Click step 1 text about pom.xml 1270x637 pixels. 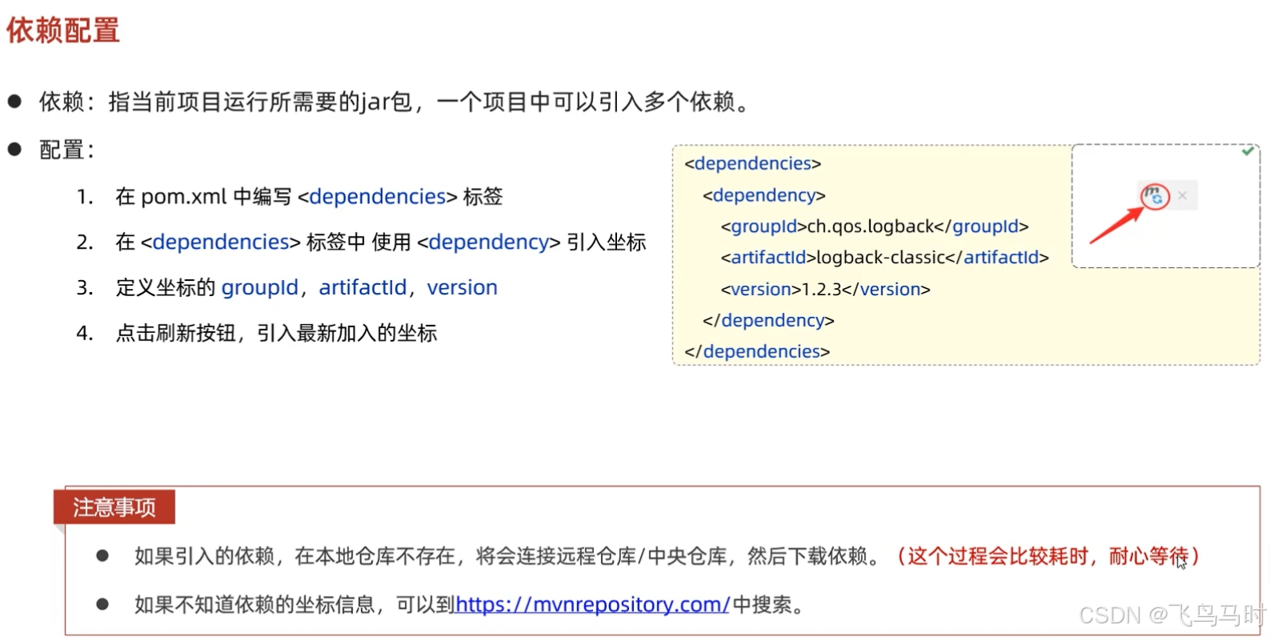coord(309,197)
